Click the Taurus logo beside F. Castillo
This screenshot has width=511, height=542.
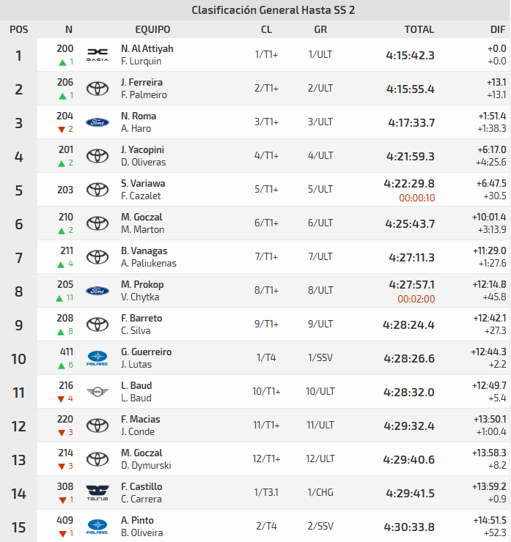[x=98, y=494]
